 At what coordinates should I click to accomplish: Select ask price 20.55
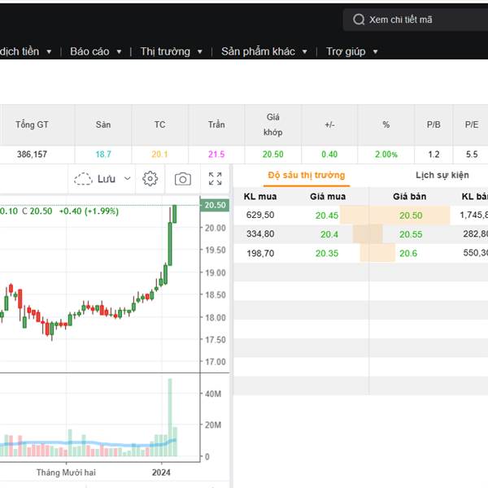[411, 234]
